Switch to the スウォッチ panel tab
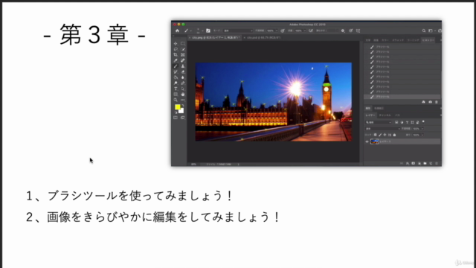 click(x=398, y=40)
